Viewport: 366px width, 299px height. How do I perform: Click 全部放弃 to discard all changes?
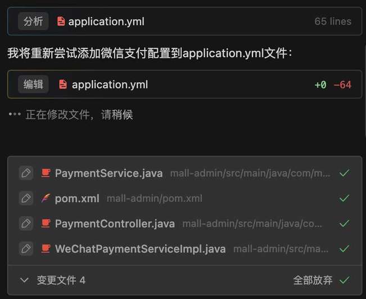(x=313, y=280)
